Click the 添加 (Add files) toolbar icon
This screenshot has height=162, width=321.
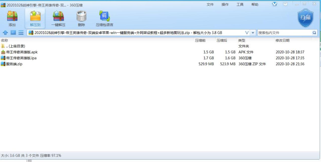tap(12, 18)
